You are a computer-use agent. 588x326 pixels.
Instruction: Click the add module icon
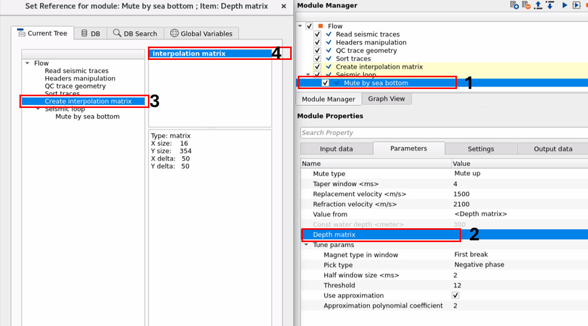pos(515,5)
